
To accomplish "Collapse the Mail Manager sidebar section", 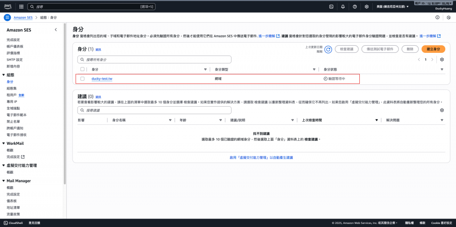I will pos(4,181).
